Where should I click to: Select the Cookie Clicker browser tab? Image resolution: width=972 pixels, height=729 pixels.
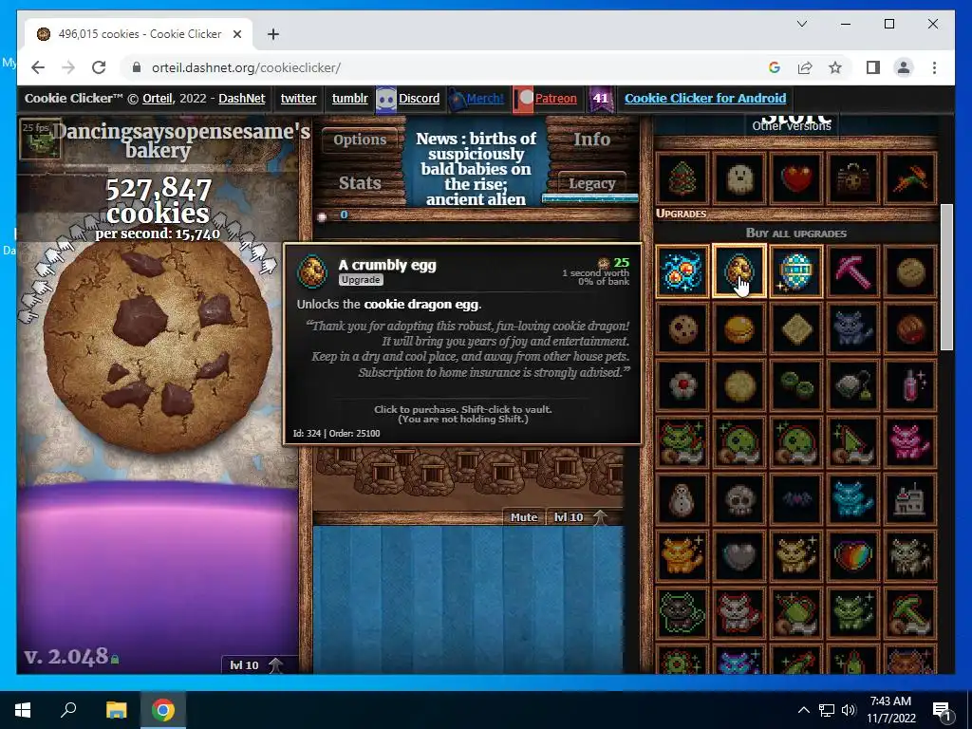139,34
